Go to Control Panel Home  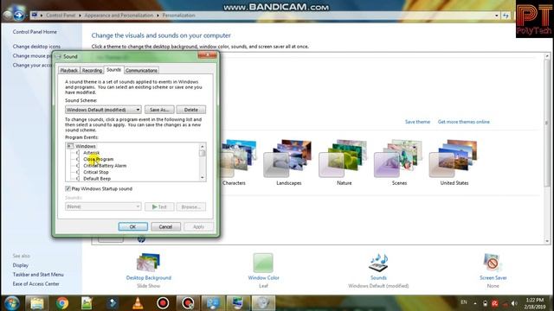(x=35, y=32)
